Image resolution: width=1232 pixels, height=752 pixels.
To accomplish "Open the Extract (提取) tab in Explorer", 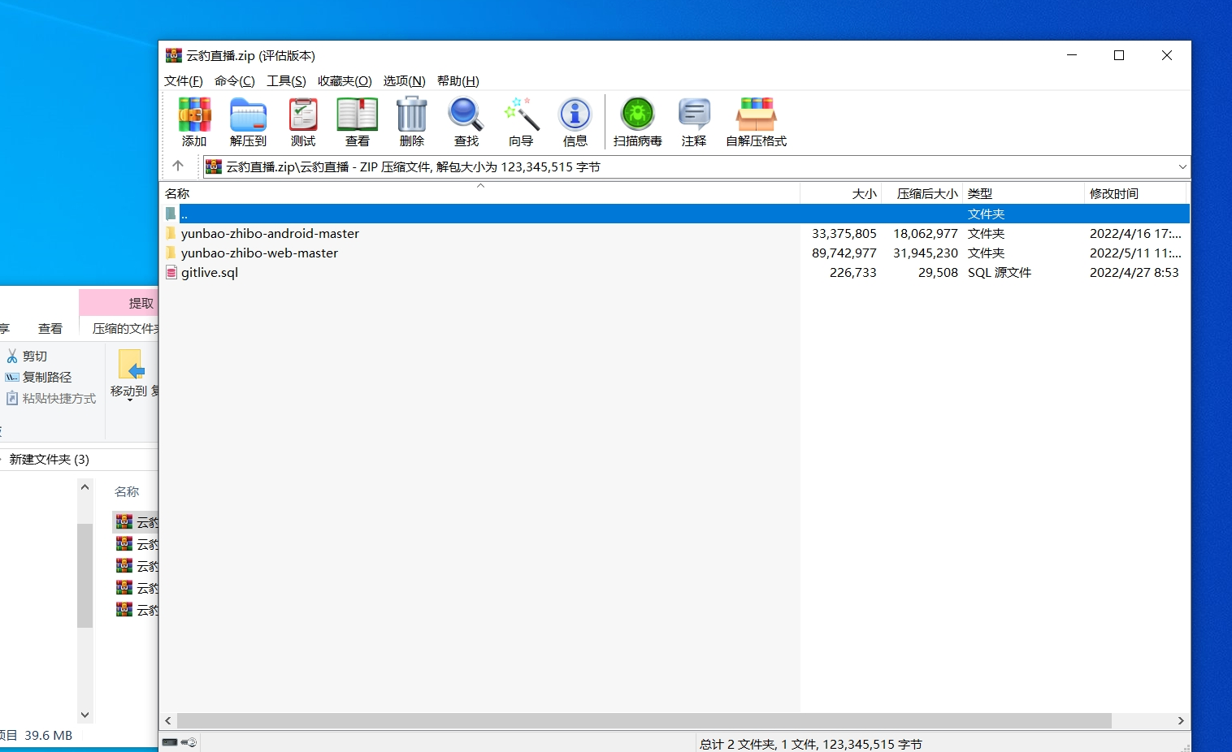I will (119, 303).
